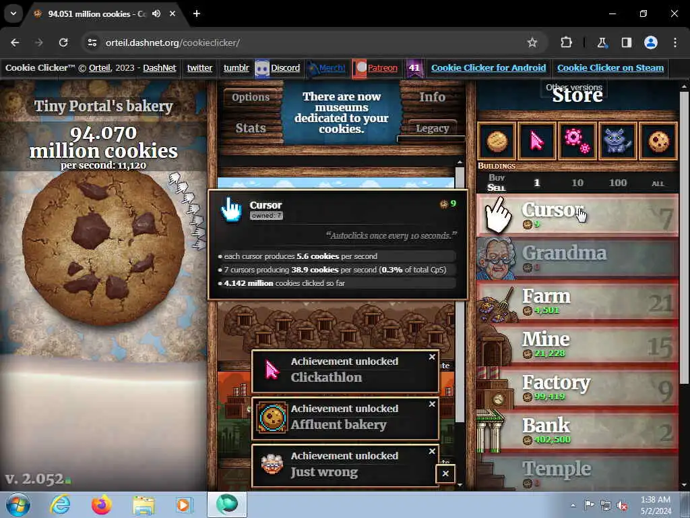Click the purple 41 ribbon icon
This screenshot has width=690, height=518.
[x=414, y=68]
